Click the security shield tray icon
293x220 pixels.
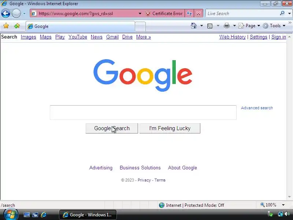270,214
